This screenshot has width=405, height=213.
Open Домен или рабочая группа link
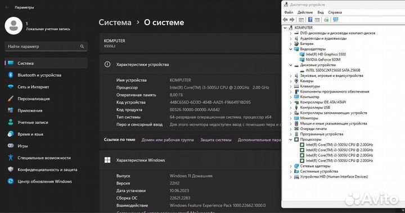pyautogui.click(x=168, y=140)
